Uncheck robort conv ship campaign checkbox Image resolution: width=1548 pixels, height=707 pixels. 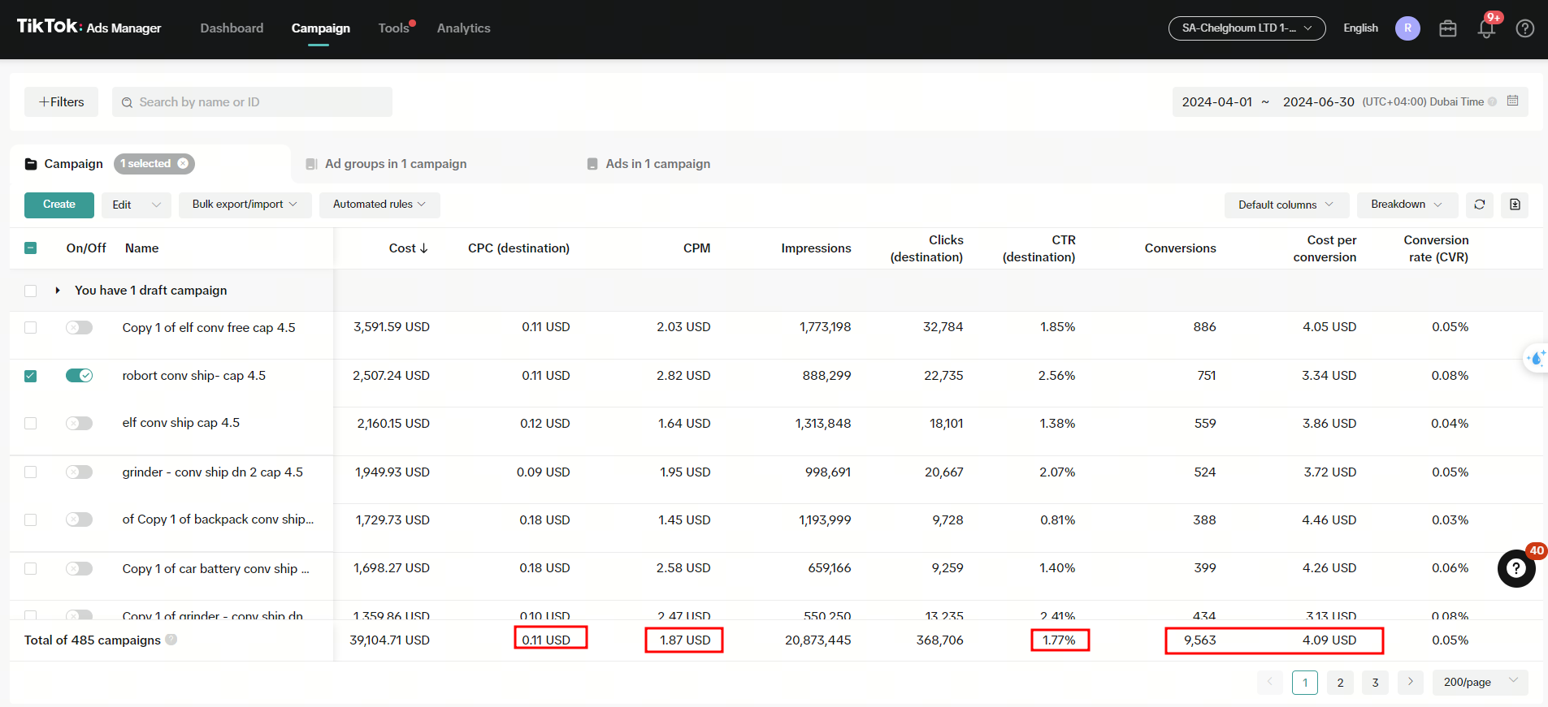pyautogui.click(x=31, y=376)
